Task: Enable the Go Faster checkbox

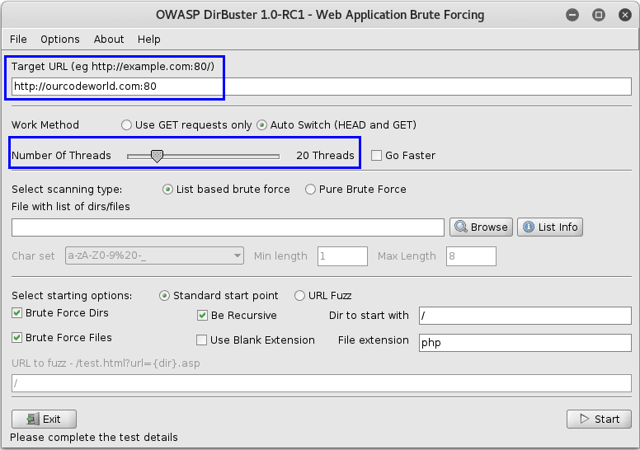Action: (377, 155)
